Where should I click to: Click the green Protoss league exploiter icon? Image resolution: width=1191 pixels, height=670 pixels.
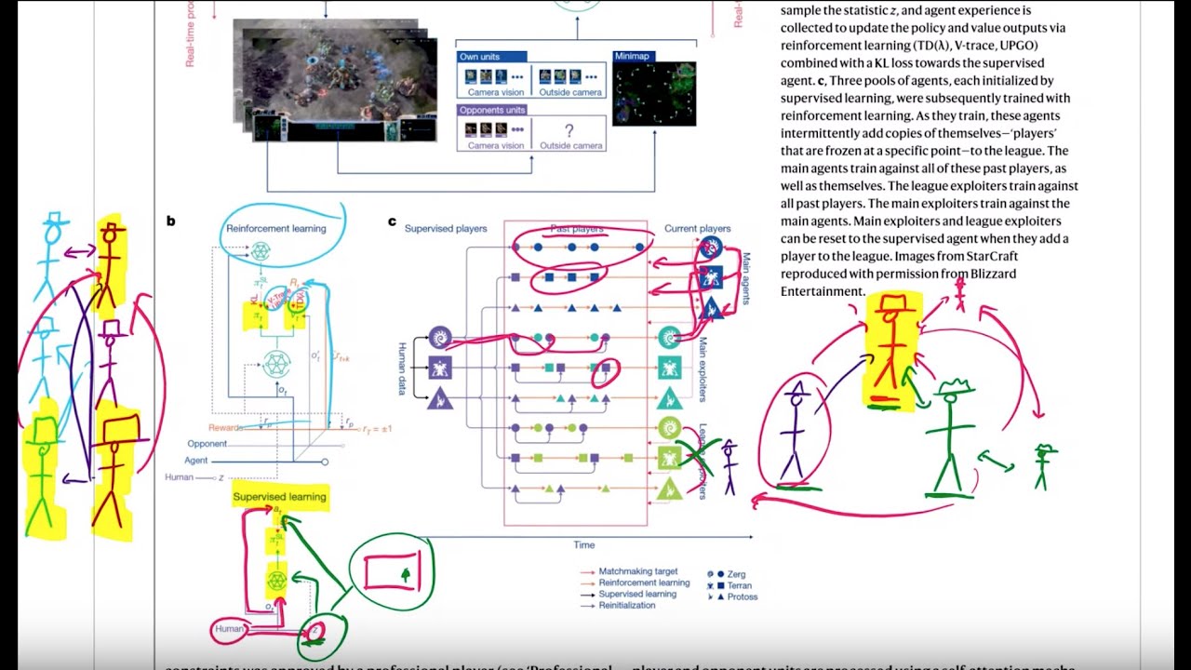[670, 489]
